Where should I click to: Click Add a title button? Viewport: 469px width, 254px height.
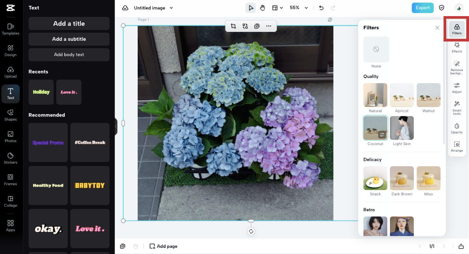tap(69, 23)
